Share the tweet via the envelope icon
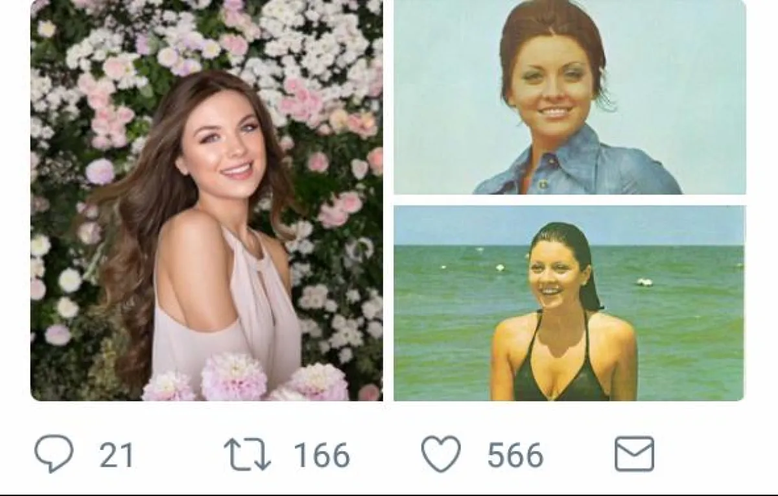Viewport: 778px width, 496px height. [634, 454]
